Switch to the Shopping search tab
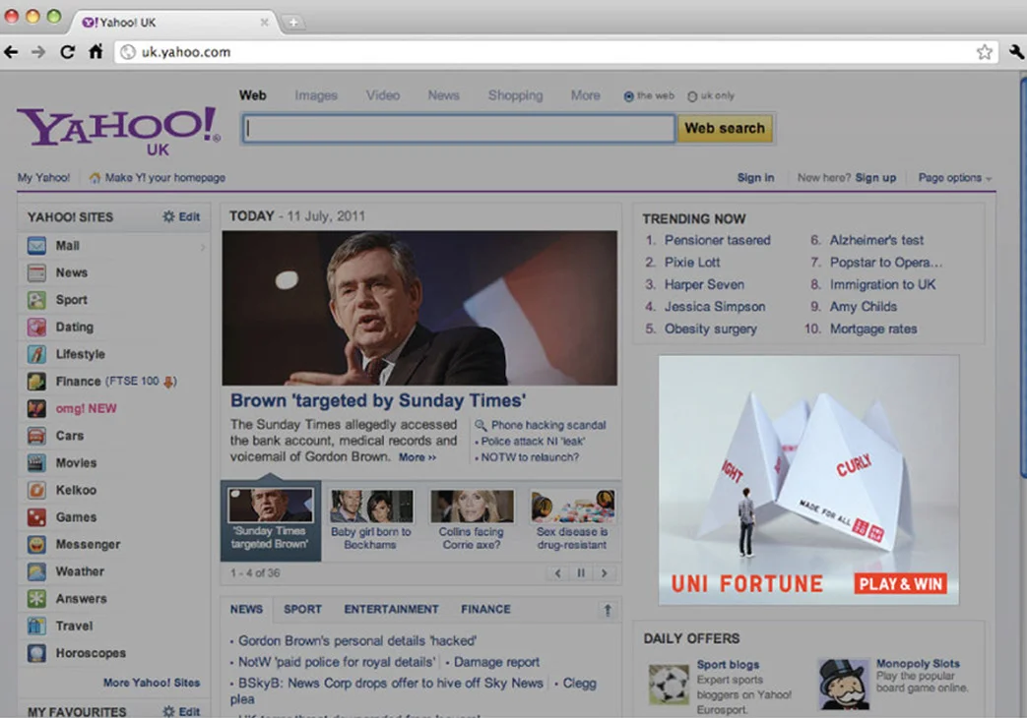This screenshot has width=1027, height=718. pos(515,95)
